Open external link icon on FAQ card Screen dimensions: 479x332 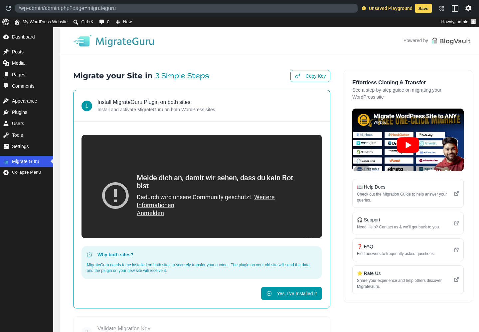coord(456,250)
